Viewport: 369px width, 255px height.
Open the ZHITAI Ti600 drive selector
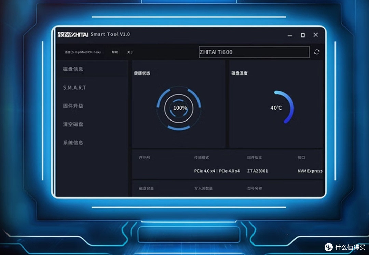click(254, 52)
